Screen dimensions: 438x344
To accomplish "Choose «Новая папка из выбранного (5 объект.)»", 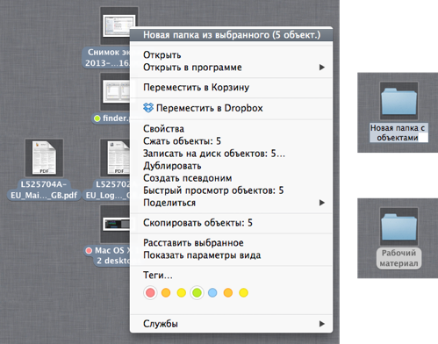I will pyautogui.click(x=231, y=35).
